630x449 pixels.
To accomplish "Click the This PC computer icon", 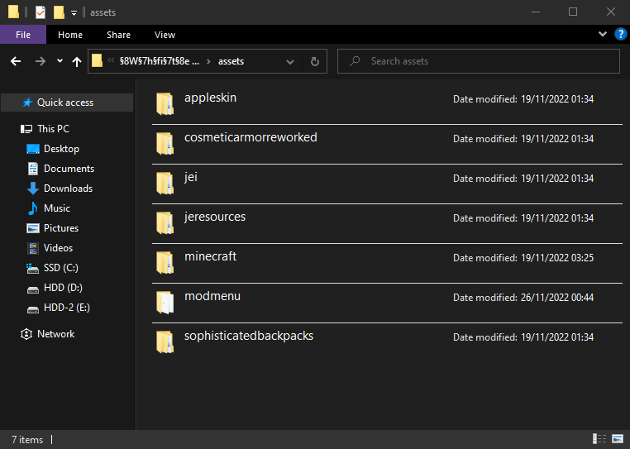I will (x=26, y=129).
